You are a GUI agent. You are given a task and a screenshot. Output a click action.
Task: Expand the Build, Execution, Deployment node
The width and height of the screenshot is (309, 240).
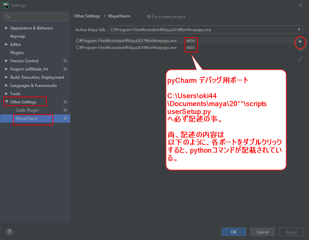tap(6, 77)
